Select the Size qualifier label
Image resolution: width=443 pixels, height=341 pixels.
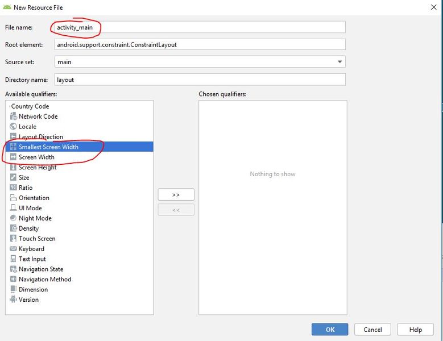pyautogui.click(x=24, y=177)
